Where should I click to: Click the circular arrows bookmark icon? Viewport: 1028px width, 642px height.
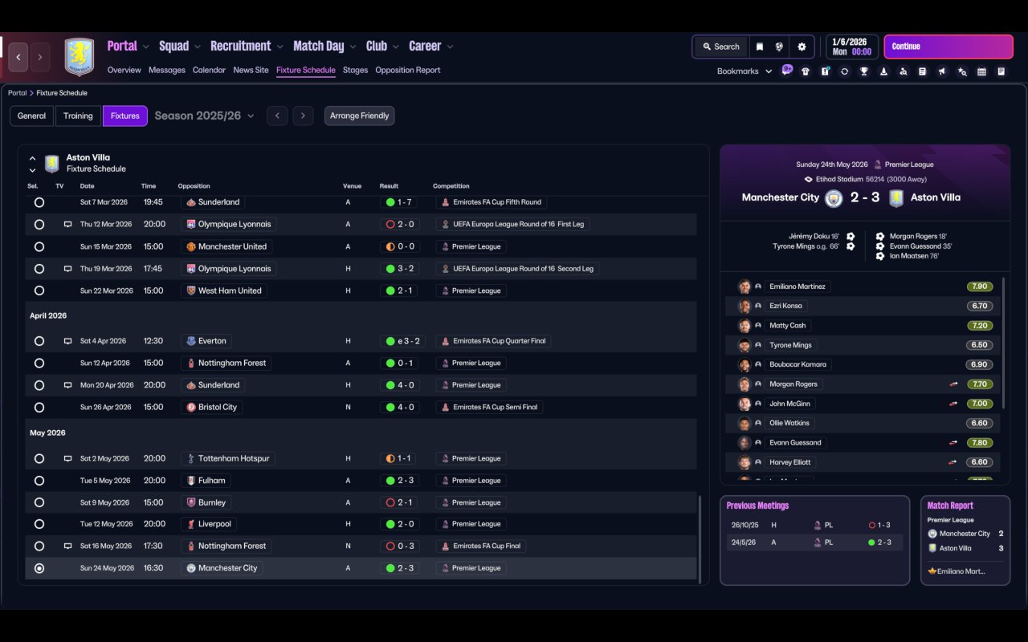(x=844, y=71)
